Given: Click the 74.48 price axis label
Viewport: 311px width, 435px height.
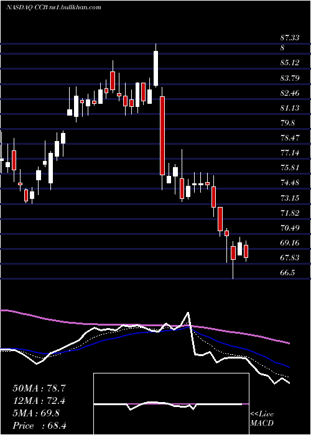Looking at the screenshot, I should click(x=289, y=183).
